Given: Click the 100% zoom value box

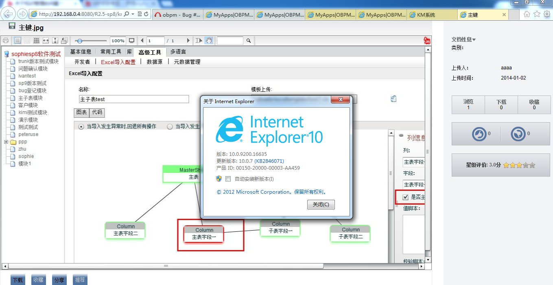Looking at the screenshot, I should 118,41.
